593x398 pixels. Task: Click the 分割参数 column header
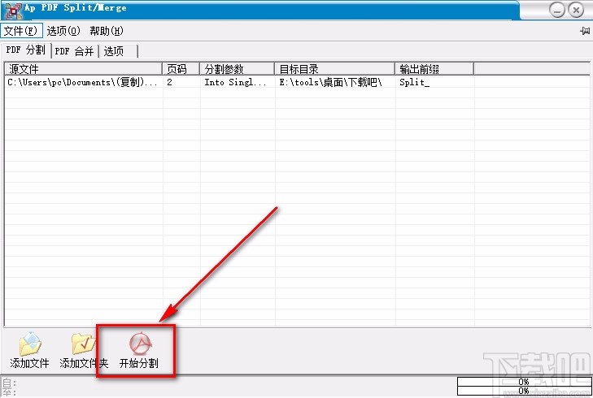point(238,69)
